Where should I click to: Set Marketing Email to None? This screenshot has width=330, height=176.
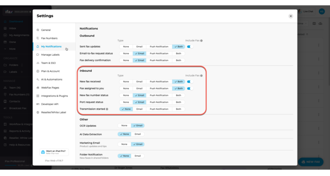[124, 144]
